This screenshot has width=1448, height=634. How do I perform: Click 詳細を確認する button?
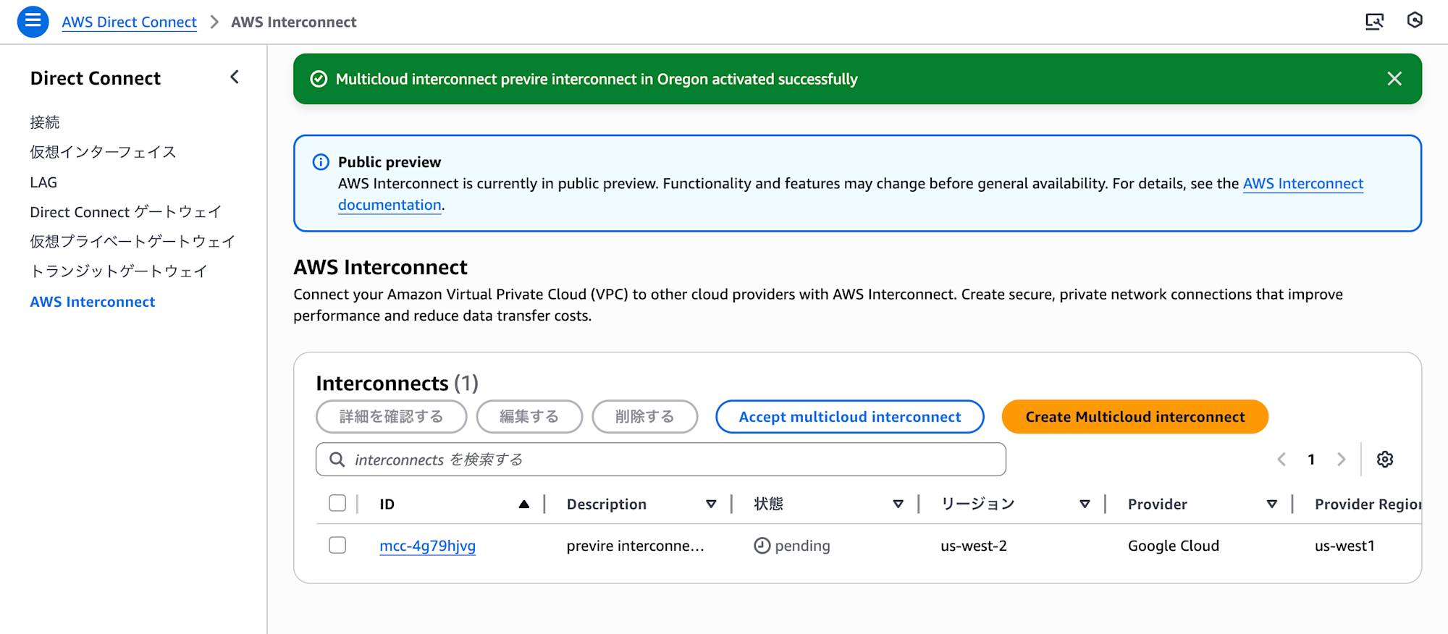pos(391,417)
